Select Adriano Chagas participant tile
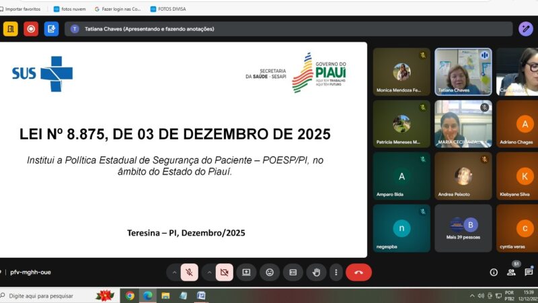The height and width of the screenshot is (303, 538). 517,124
